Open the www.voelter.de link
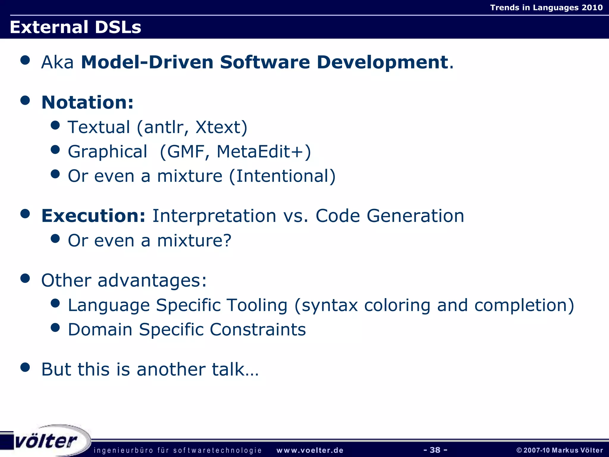The image size is (609, 457). pos(310,450)
